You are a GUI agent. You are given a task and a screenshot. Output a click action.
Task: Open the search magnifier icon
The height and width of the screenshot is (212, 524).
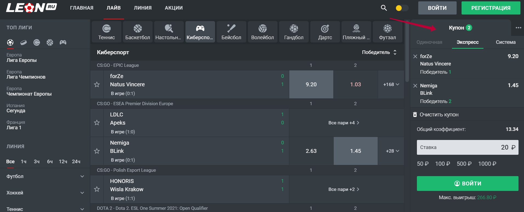coord(384,8)
